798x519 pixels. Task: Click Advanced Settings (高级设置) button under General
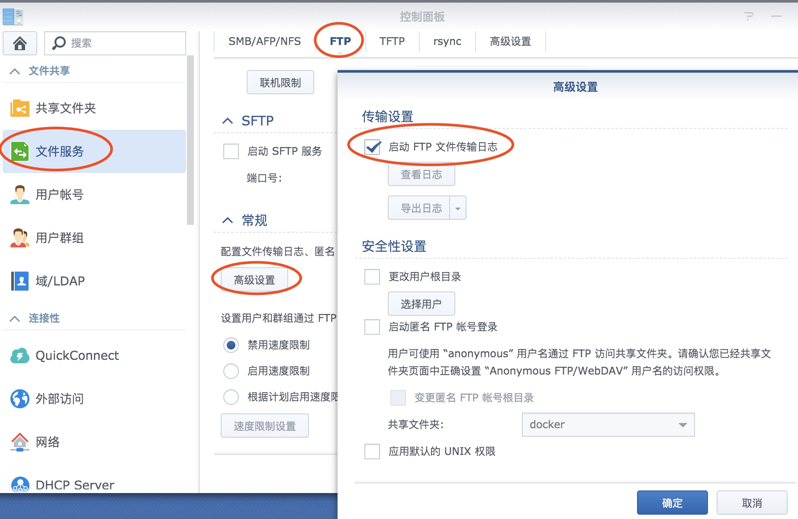point(254,280)
